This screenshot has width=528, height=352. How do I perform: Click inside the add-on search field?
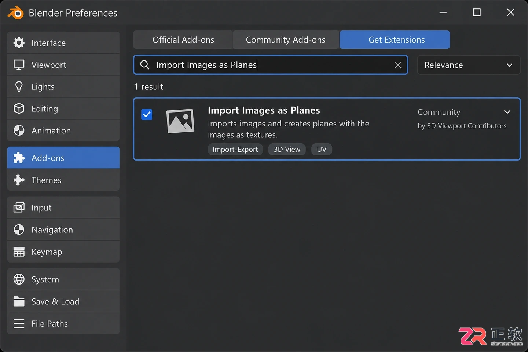click(271, 65)
